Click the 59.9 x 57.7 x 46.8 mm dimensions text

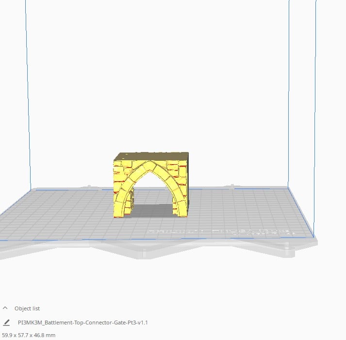[29, 335]
